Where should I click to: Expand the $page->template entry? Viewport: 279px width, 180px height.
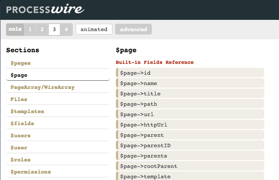pos(190,176)
